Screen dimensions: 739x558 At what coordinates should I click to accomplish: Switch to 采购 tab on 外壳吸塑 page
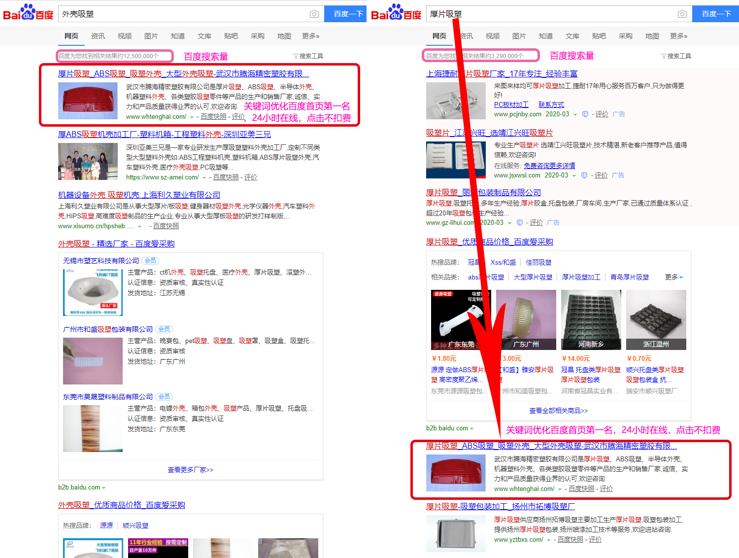click(x=258, y=36)
